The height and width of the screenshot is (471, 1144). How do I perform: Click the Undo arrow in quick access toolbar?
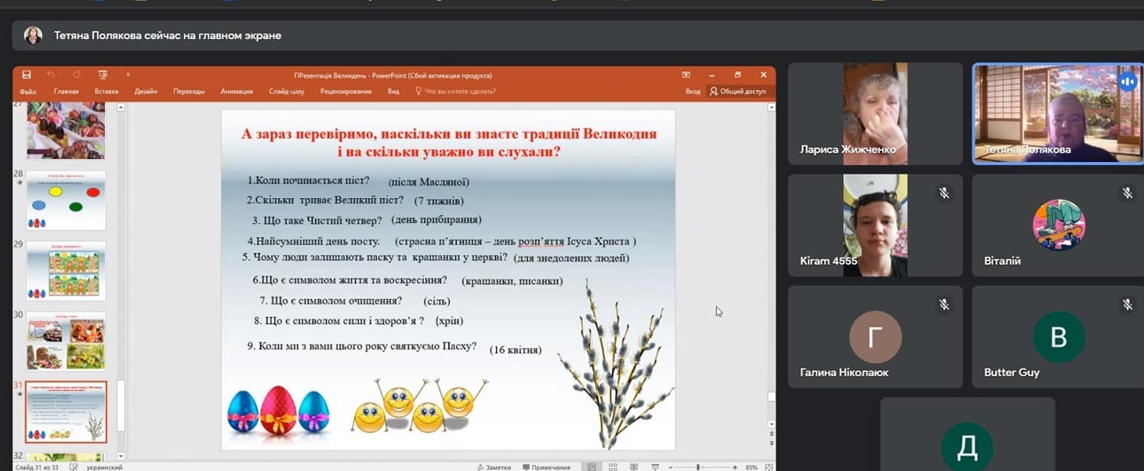50,75
